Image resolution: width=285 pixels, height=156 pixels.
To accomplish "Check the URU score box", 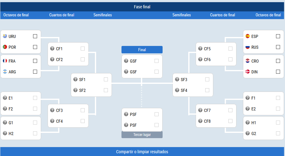I will (35, 36).
